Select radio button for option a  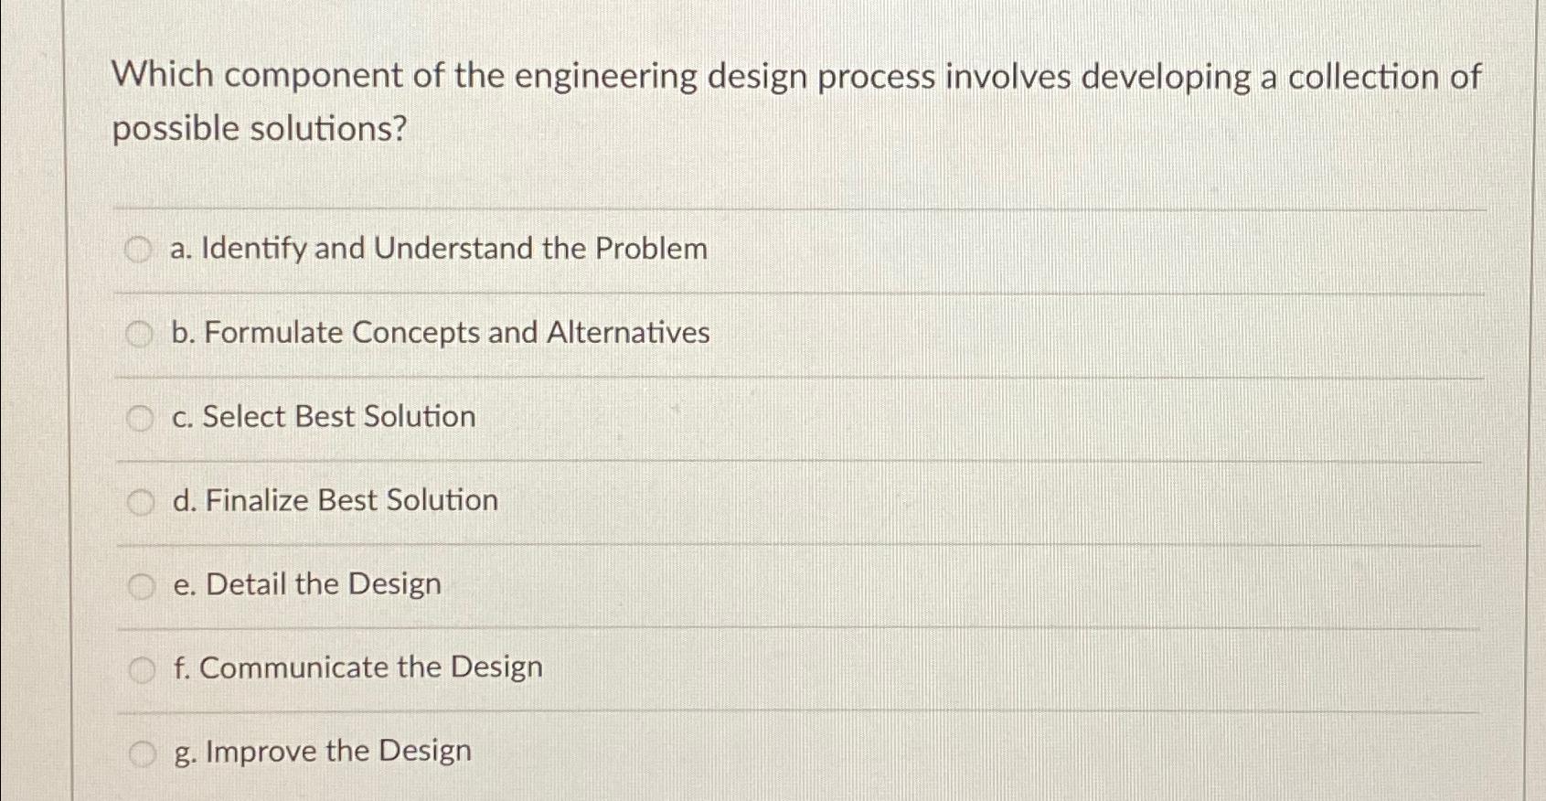pyautogui.click(x=141, y=249)
